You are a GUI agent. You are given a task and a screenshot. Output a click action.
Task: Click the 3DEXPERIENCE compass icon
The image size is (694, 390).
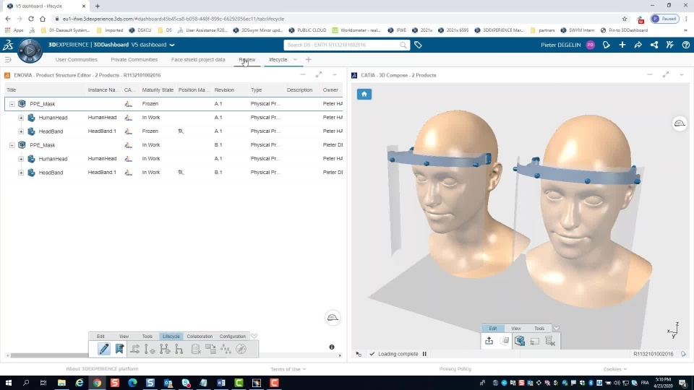(30, 51)
